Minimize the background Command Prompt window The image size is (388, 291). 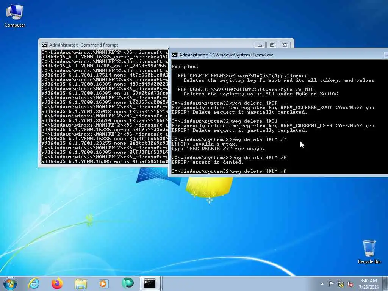click(260, 45)
